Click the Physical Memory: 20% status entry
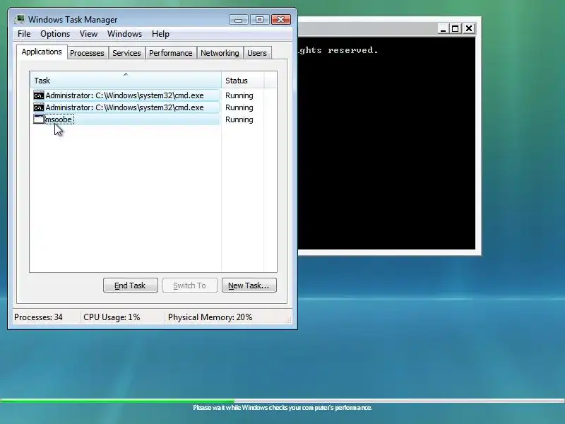Image resolution: width=565 pixels, height=424 pixels. pyautogui.click(x=210, y=317)
